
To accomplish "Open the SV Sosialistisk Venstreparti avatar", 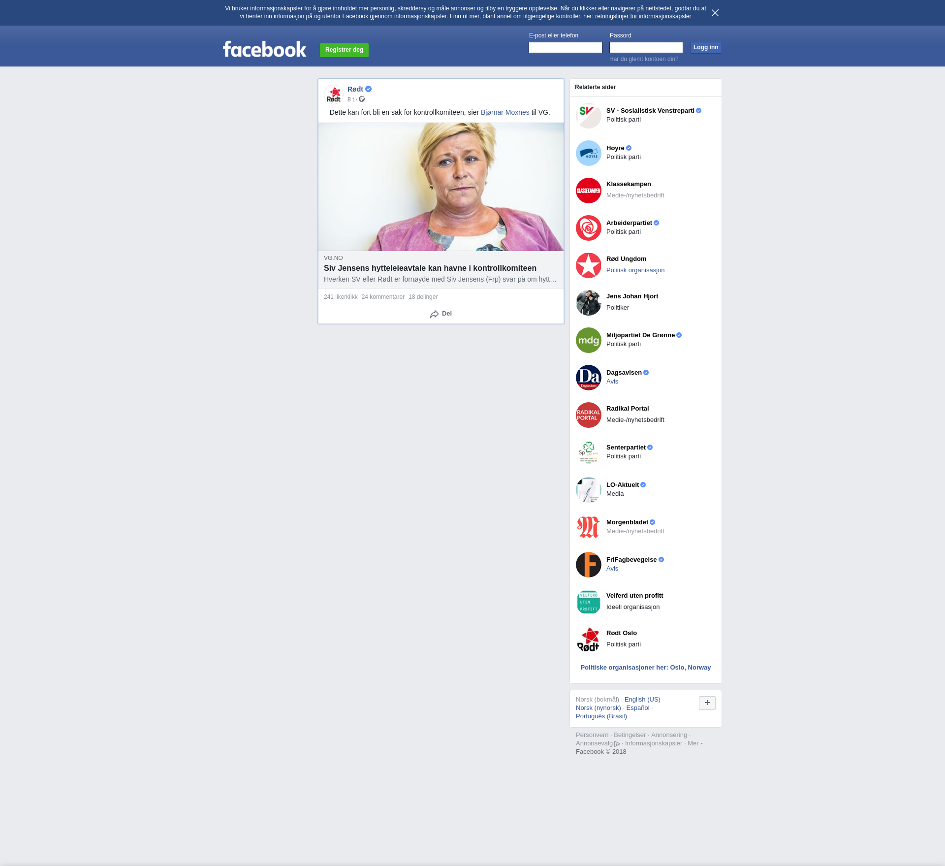I will pyautogui.click(x=589, y=116).
